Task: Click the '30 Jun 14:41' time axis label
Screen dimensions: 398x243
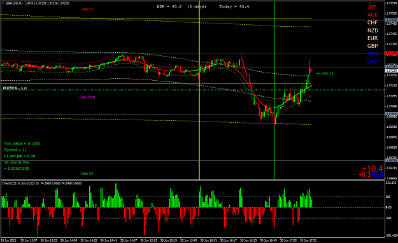Action: tap(109, 240)
